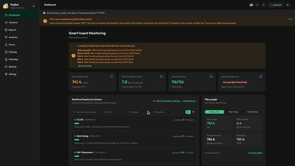Image resolution: width=295 pixels, height=166 pixels.
Task: Open Analytics from the sidebar
Action: 20,37
